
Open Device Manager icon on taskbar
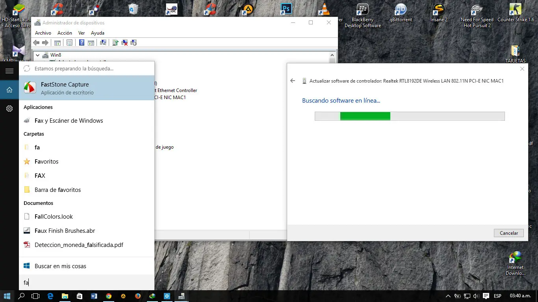pos(182,296)
